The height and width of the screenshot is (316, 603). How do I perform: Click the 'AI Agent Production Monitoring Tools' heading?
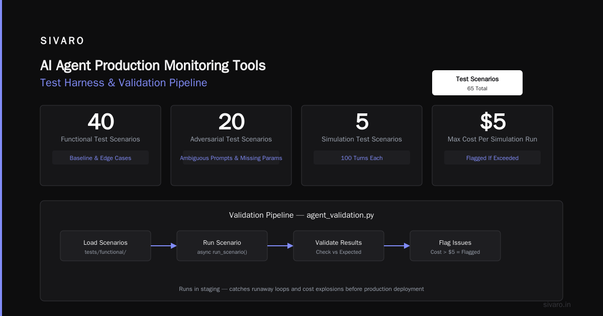153,66
